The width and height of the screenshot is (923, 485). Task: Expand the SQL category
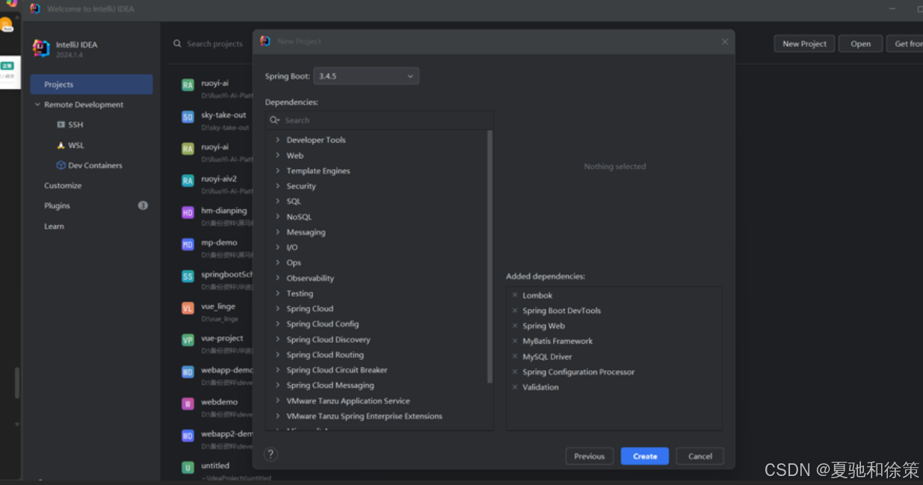point(277,201)
